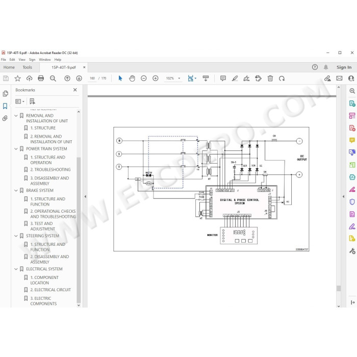Click the Print file icon
The height and width of the screenshot is (357, 357).
click(x=41, y=79)
